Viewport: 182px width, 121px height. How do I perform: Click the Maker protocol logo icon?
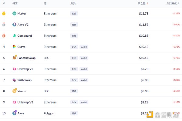click(x=14, y=14)
